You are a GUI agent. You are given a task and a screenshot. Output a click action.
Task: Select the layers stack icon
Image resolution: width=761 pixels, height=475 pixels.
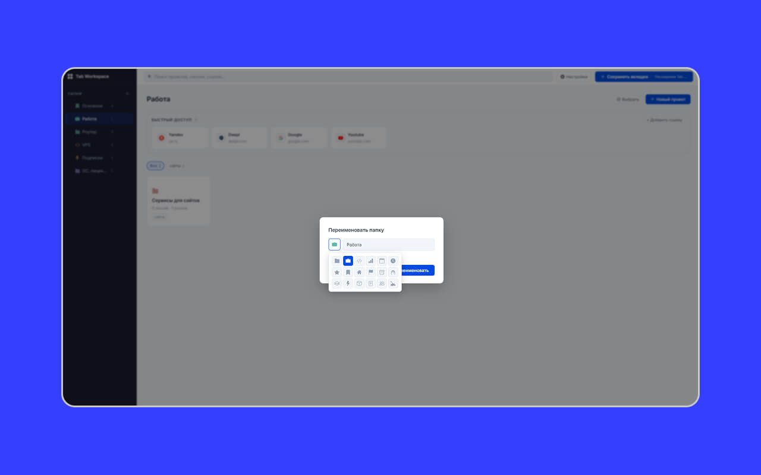pyautogui.click(x=337, y=283)
